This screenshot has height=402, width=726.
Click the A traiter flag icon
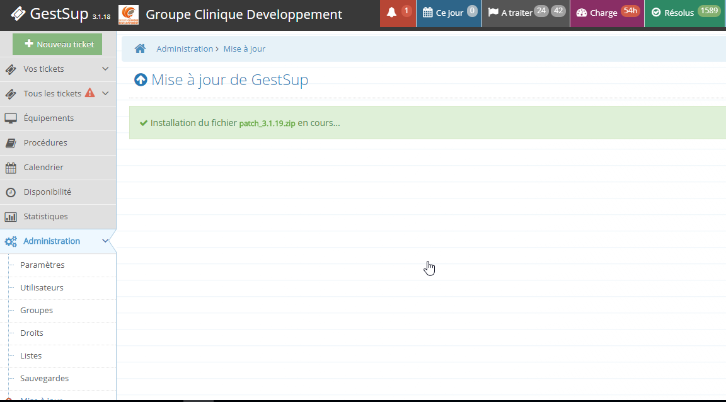coord(493,13)
